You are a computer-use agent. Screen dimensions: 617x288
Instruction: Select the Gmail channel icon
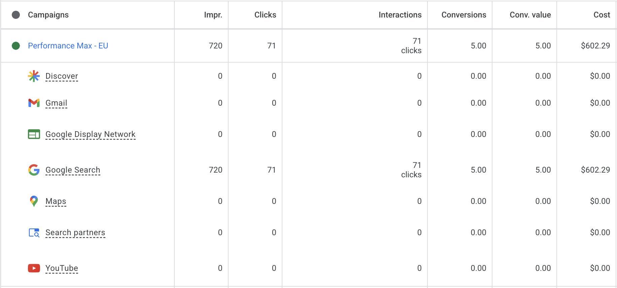34,103
